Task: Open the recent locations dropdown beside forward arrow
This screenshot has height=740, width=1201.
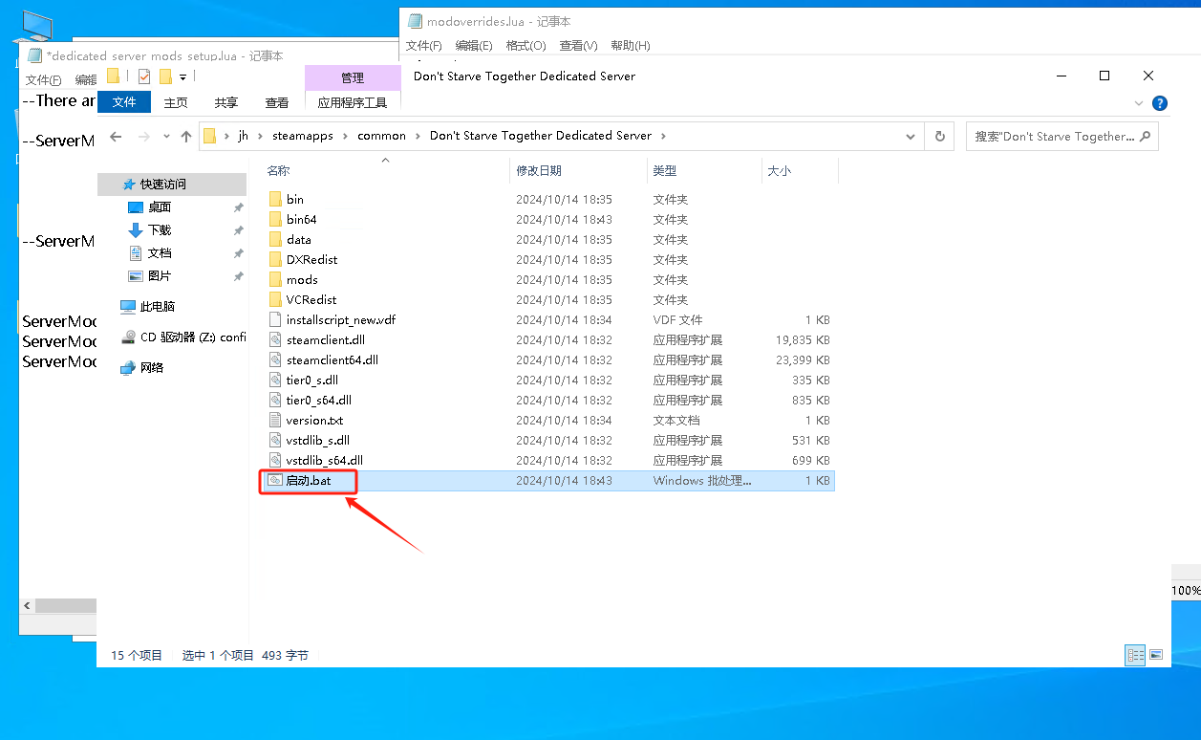Action: 166,137
